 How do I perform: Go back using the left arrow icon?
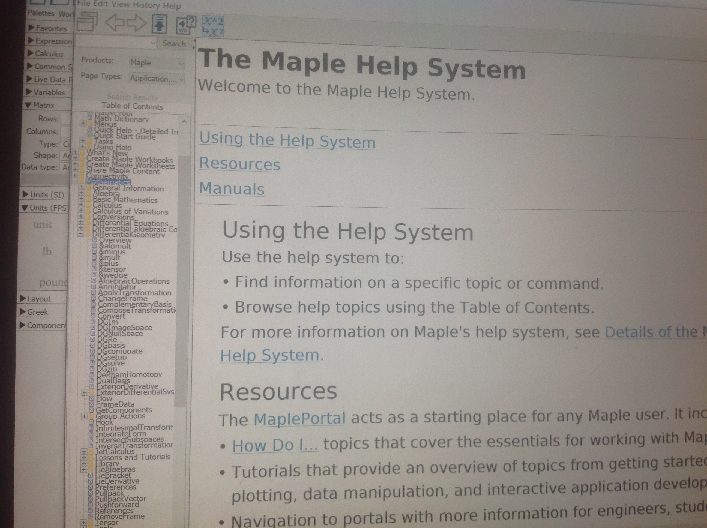115,22
